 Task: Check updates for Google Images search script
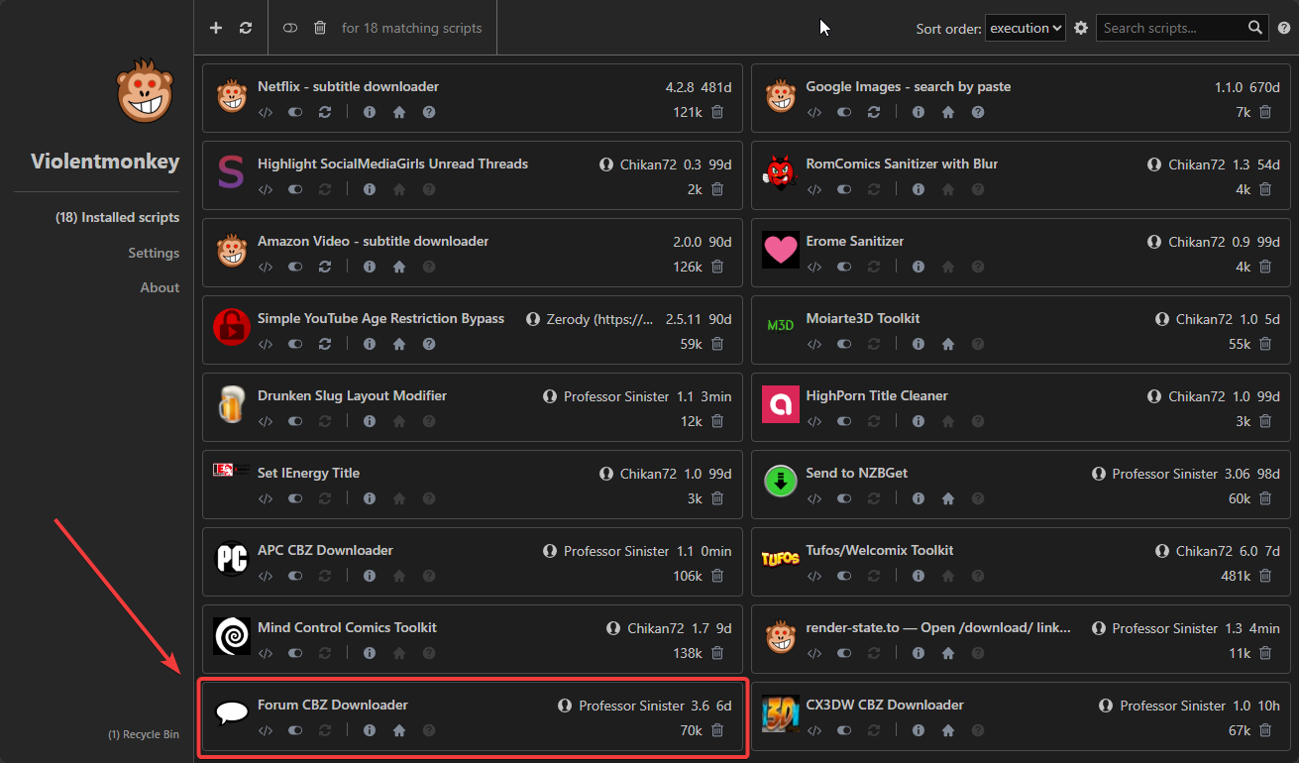(874, 112)
